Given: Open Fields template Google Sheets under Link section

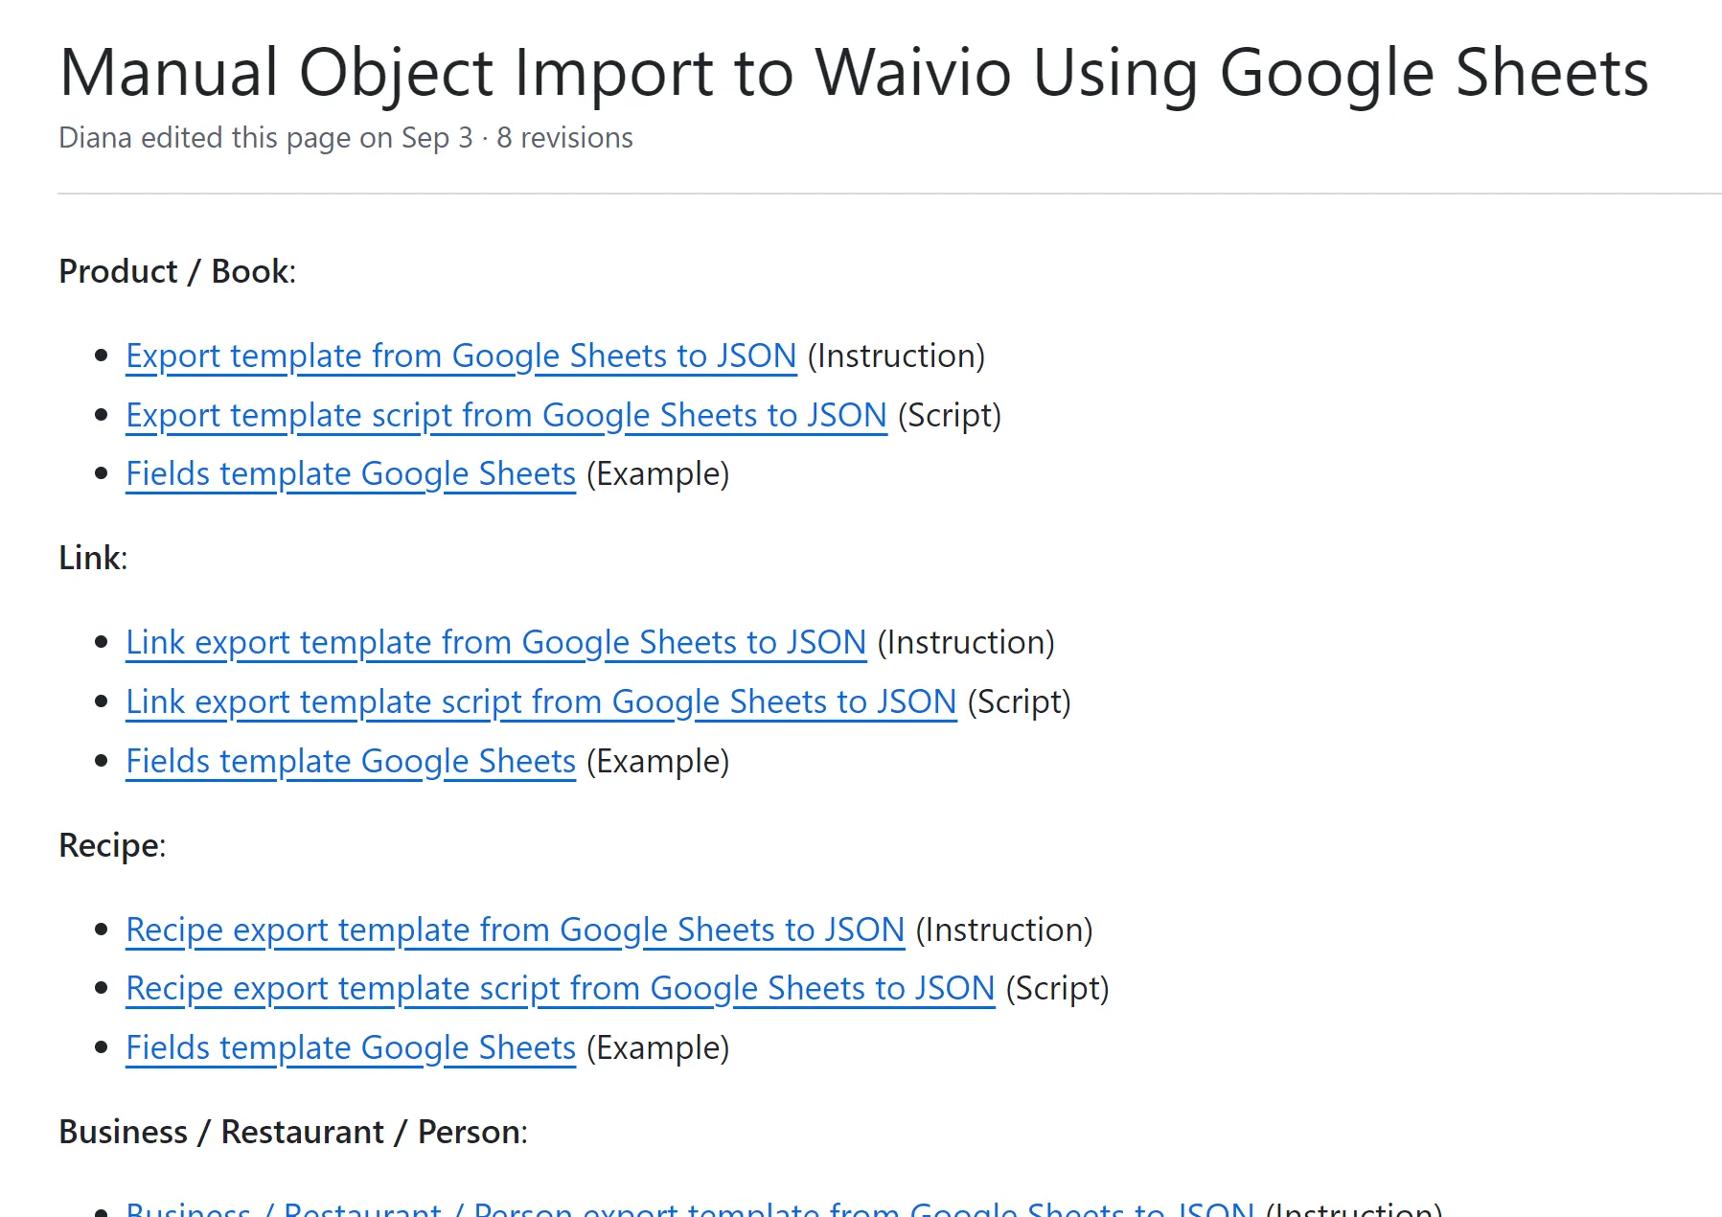Looking at the screenshot, I should pos(351,761).
